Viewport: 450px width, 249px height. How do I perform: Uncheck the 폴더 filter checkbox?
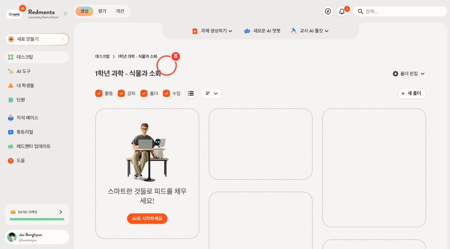pyautogui.click(x=144, y=93)
